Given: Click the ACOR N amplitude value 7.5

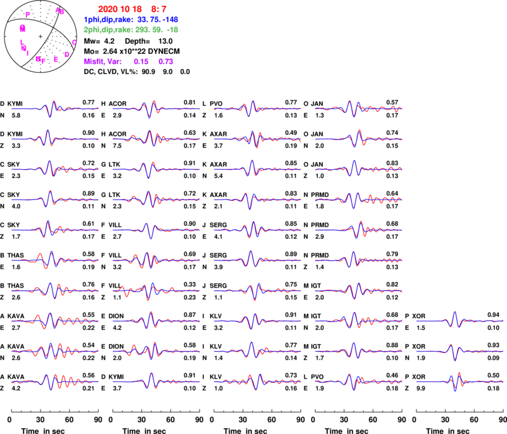Looking at the screenshot, I should [117, 146].
